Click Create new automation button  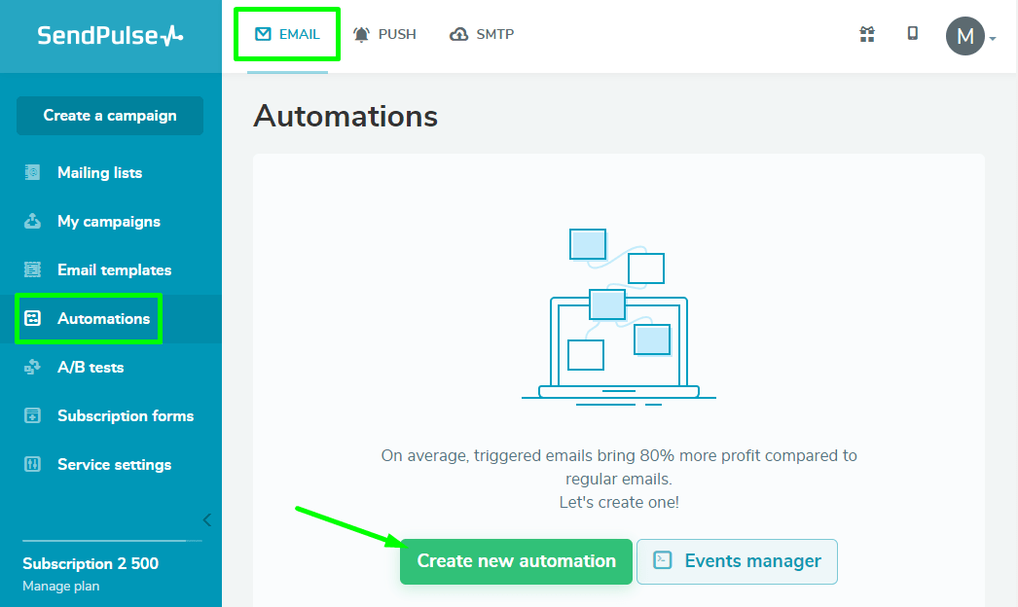point(516,561)
